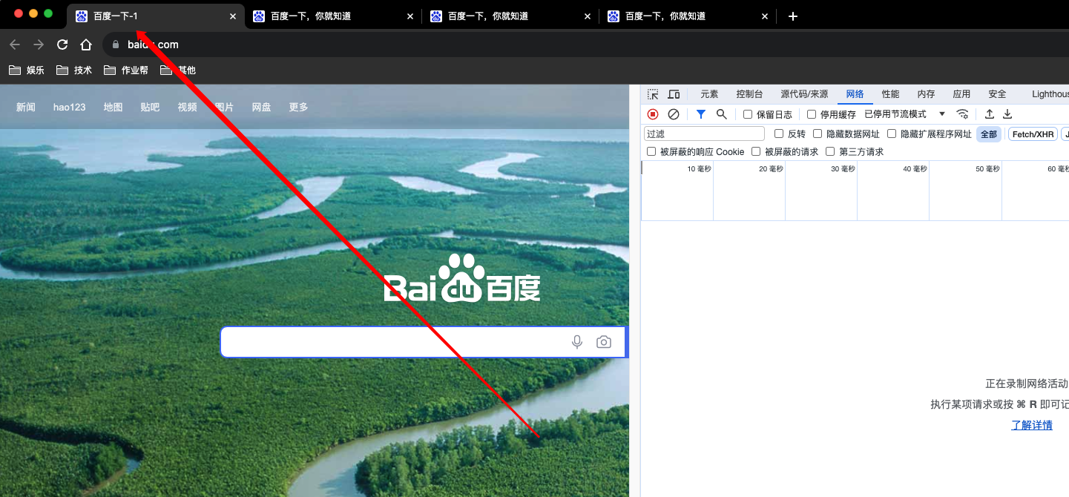Viewport: 1069px width, 497px height.
Task: Switch to the 应用 DevTools tab
Action: (x=961, y=94)
